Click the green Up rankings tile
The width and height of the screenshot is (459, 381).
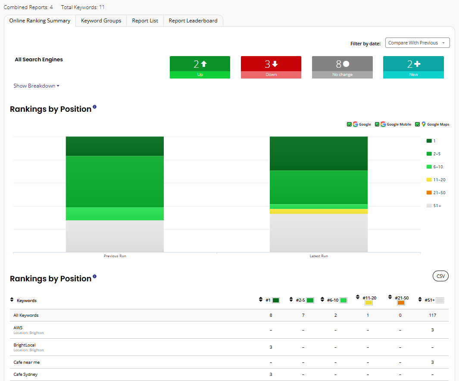[x=200, y=67]
